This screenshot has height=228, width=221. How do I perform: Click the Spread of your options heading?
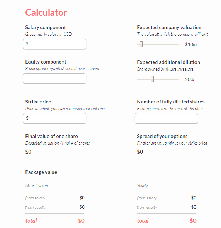pyautogui.click(x=162, y=136)
